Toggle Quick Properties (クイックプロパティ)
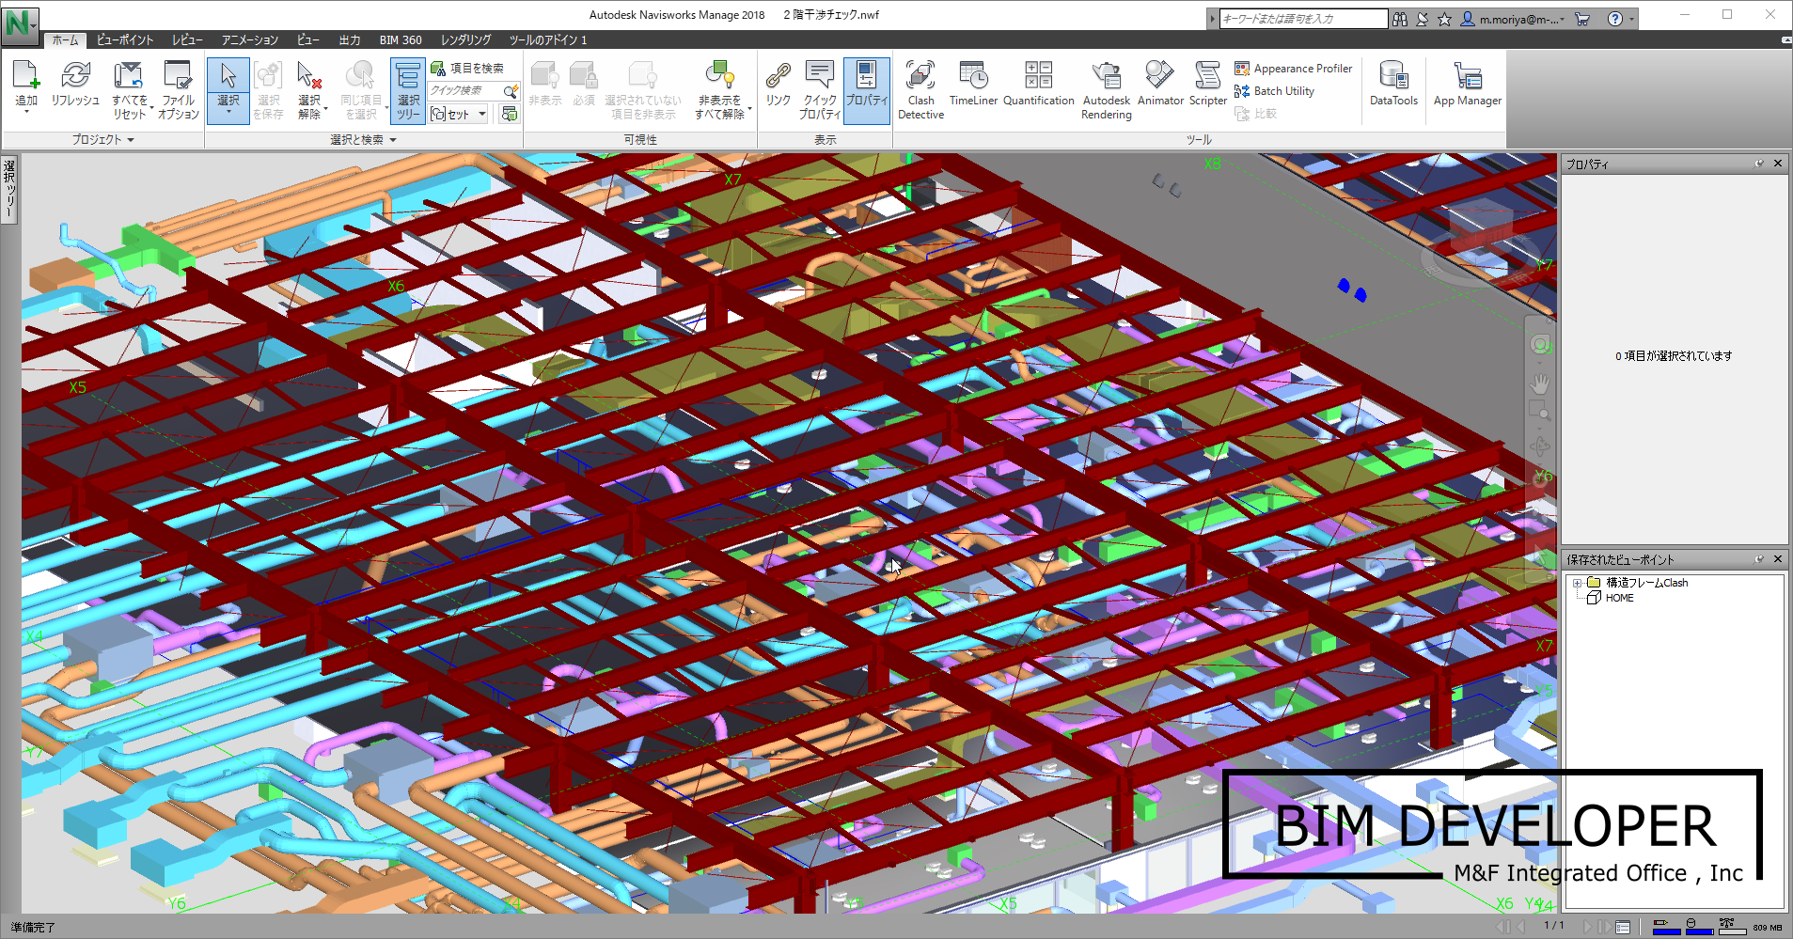This screenshot has width=1793, height=939. (x=820, y=90)
